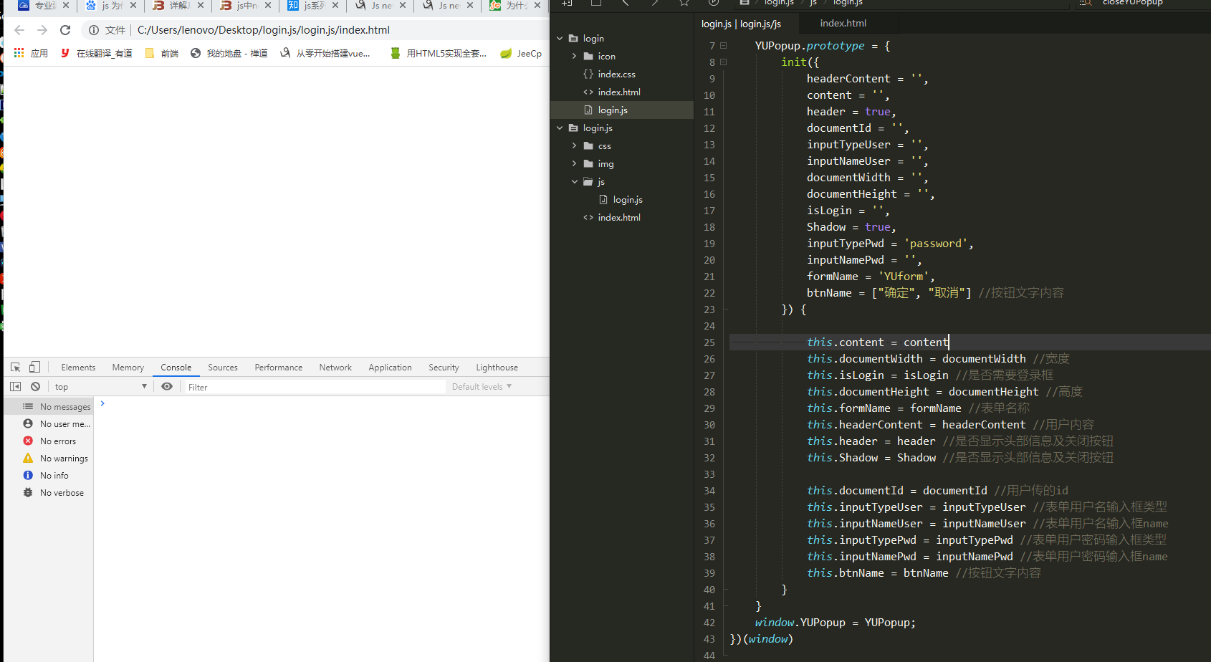Select the 'No verbose' filter row
Image resolution: width=1211 pixels, height=662 pixels.
point(49,492)
